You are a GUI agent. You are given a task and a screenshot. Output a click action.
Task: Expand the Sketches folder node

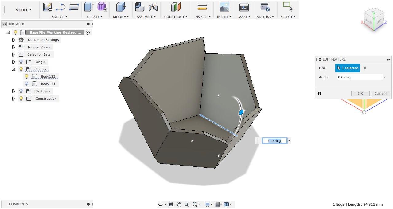(x=14, y=91)
